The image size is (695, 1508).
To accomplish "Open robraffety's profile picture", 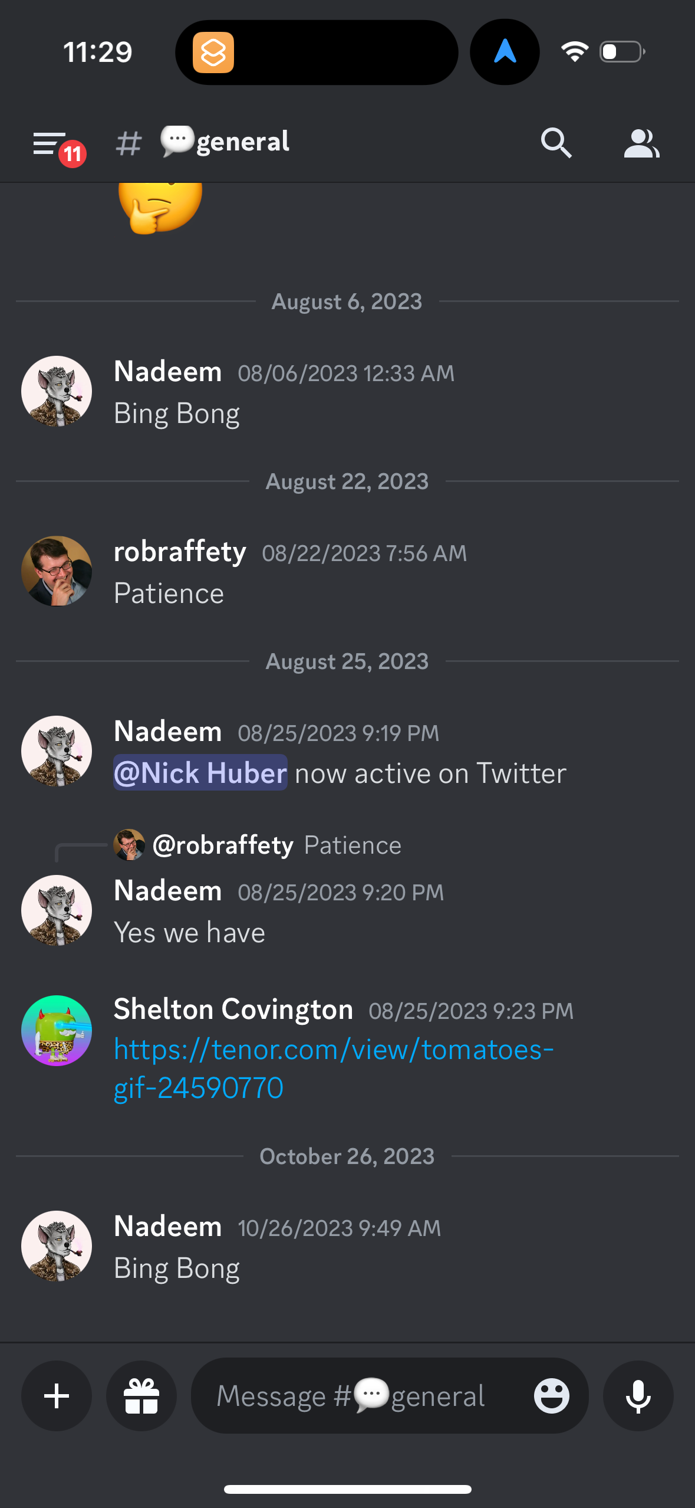I will [x=57, y=571].
